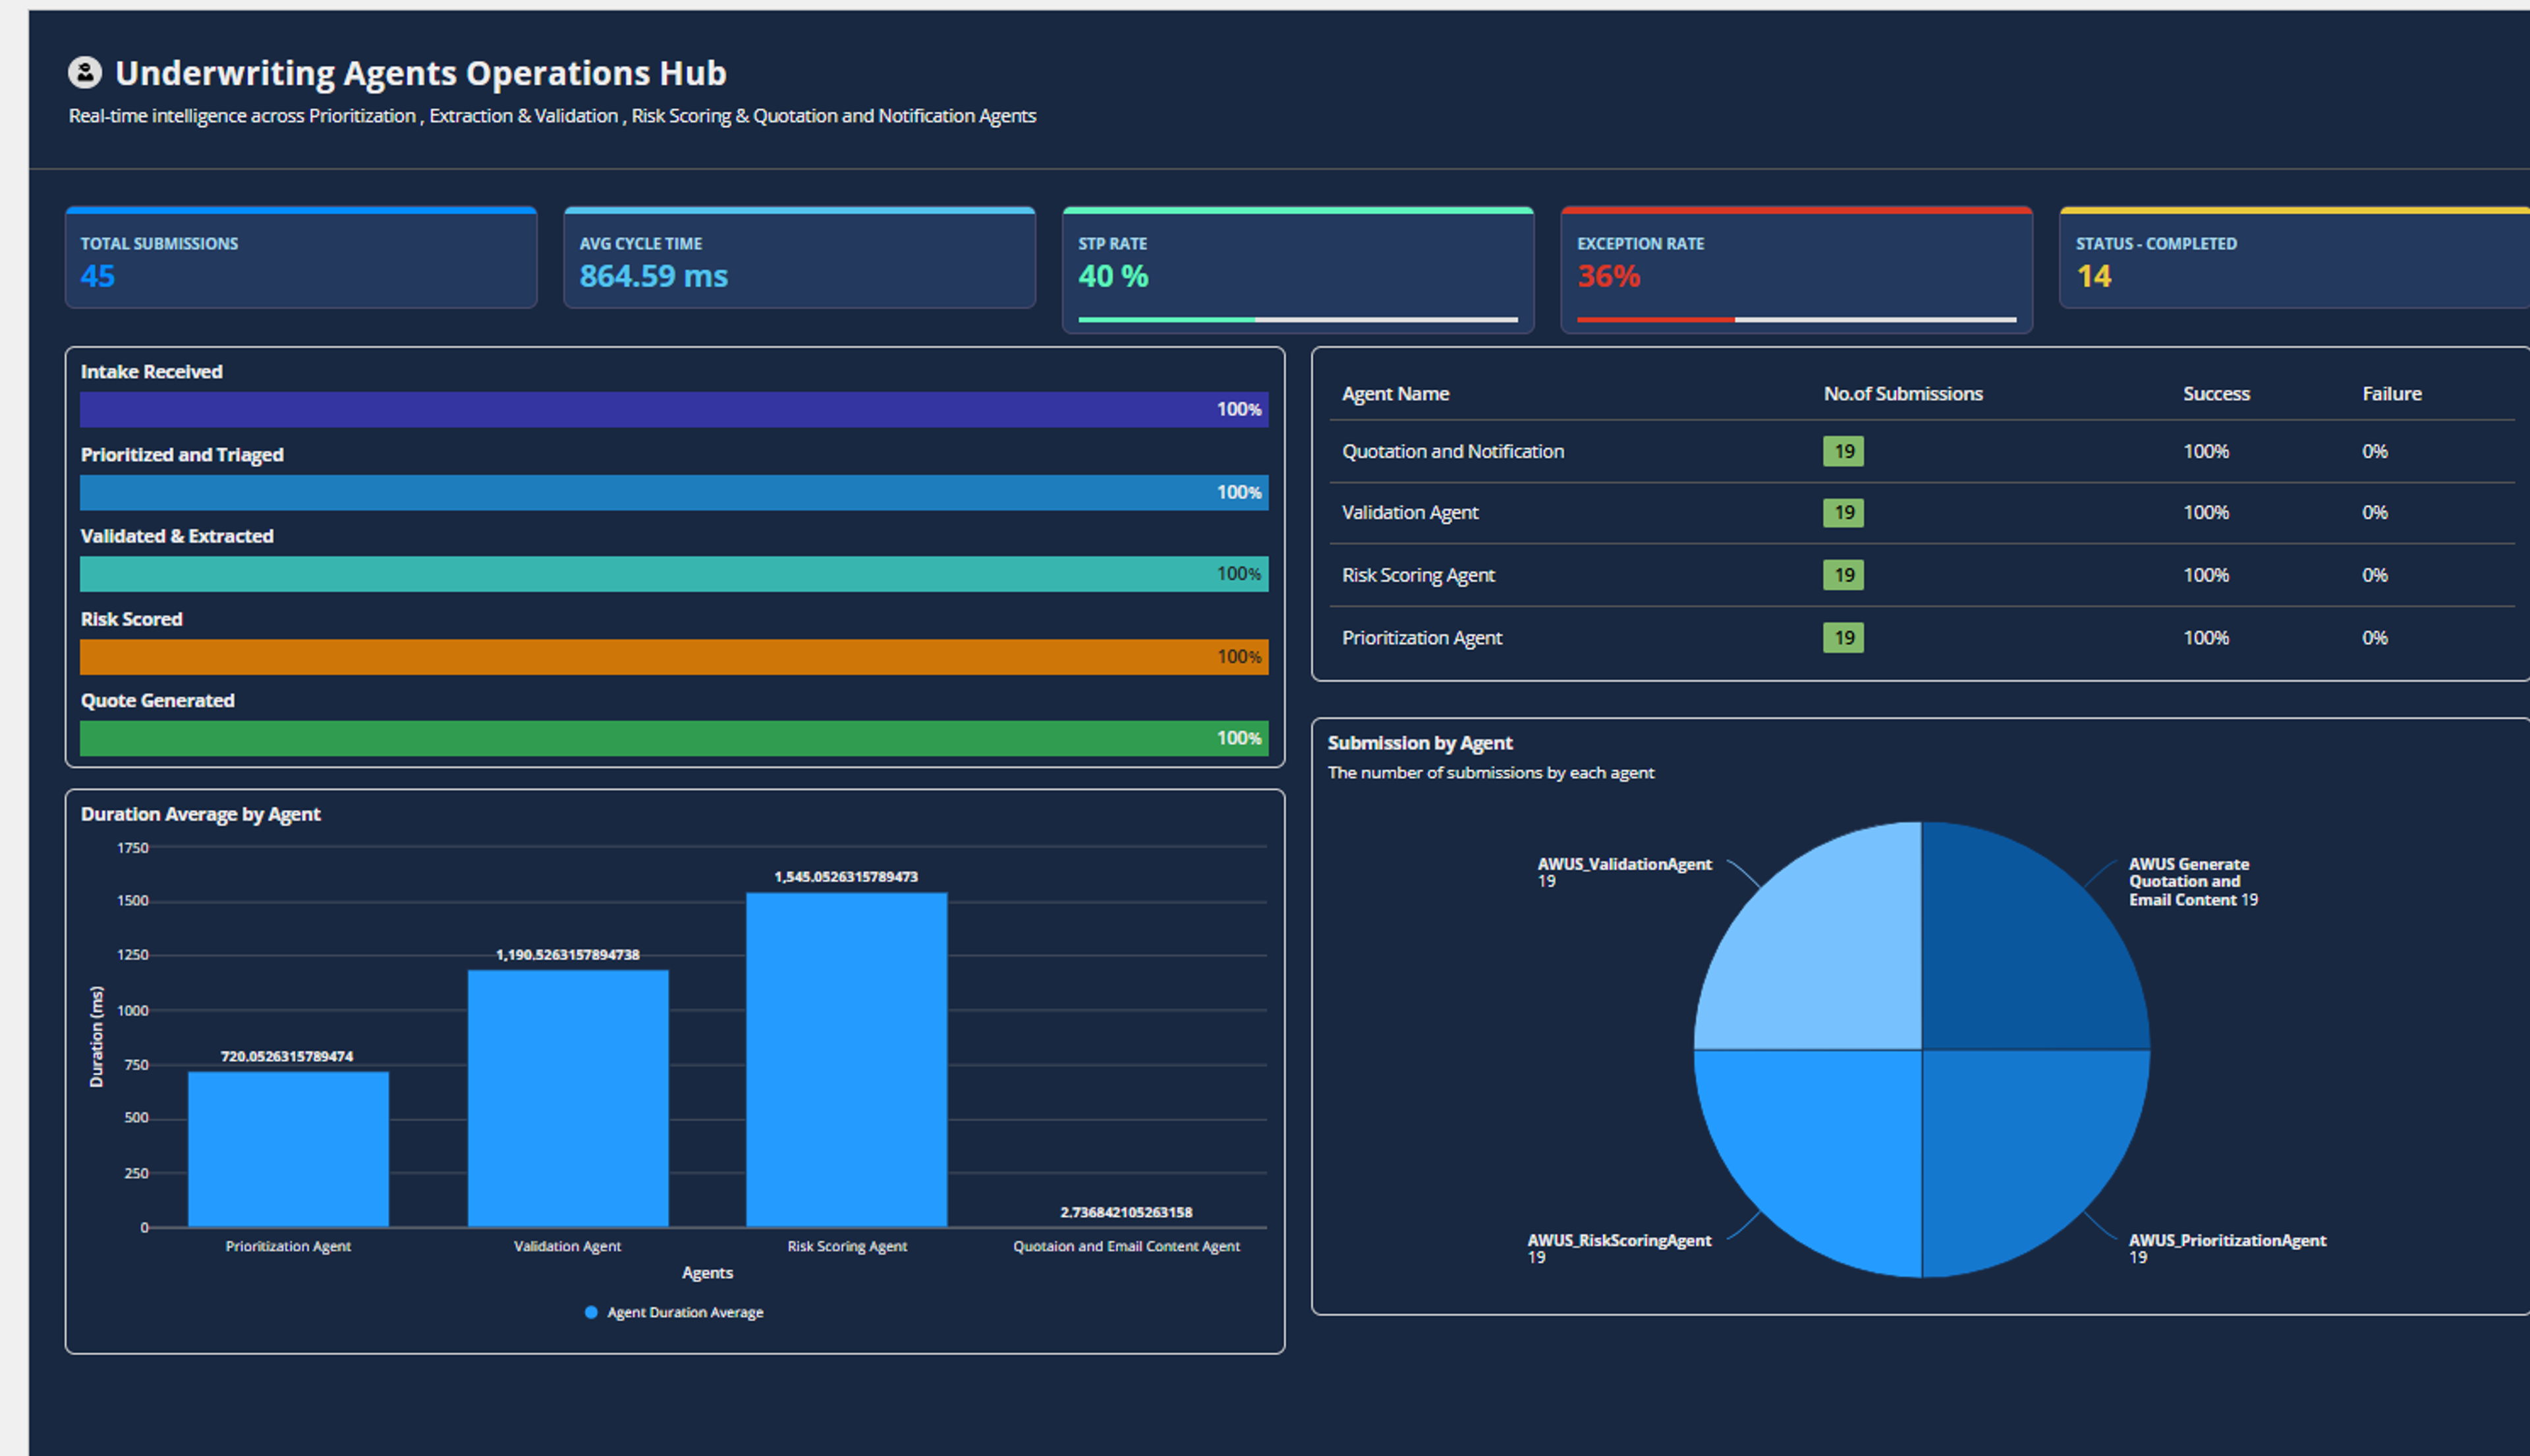Click the 0% failure value for Risk Scoring Agent
The image size is (2530, 1456).
tap(2375, 575)
